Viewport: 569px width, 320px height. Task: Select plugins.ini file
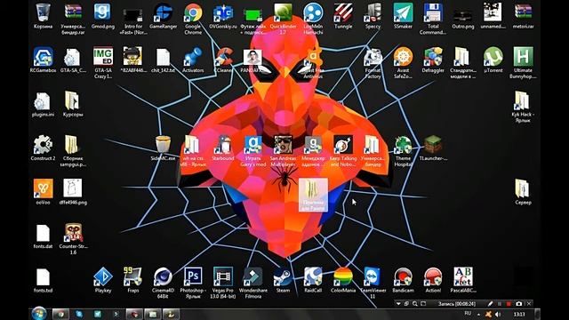(x=43, y=104)
